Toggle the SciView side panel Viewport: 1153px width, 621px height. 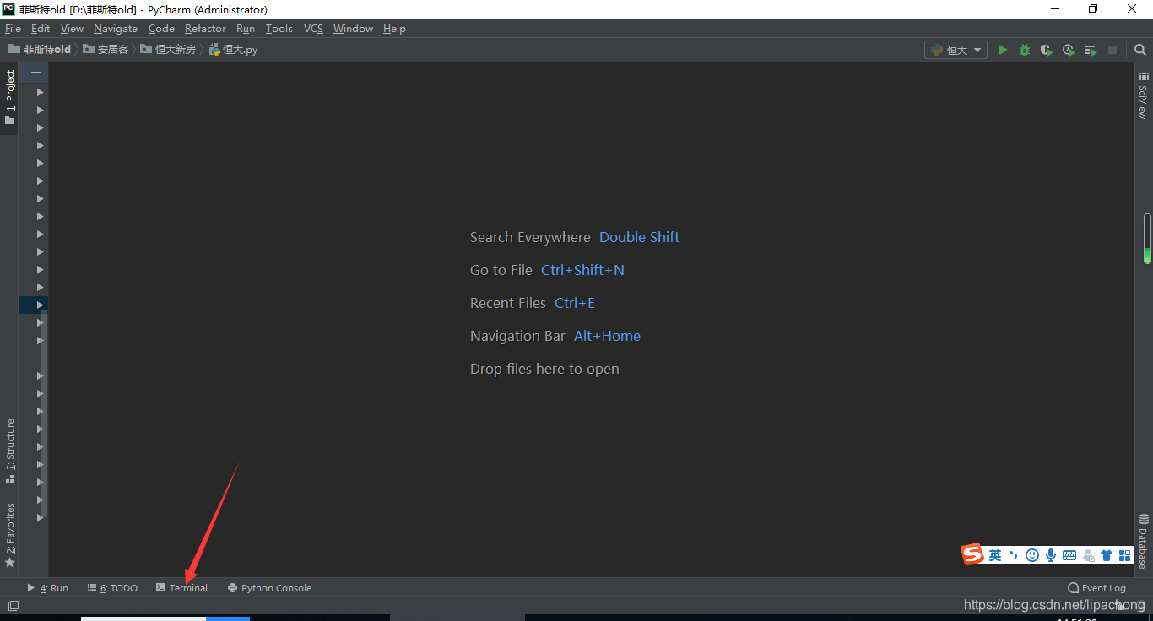click(x=1143, y=94)
